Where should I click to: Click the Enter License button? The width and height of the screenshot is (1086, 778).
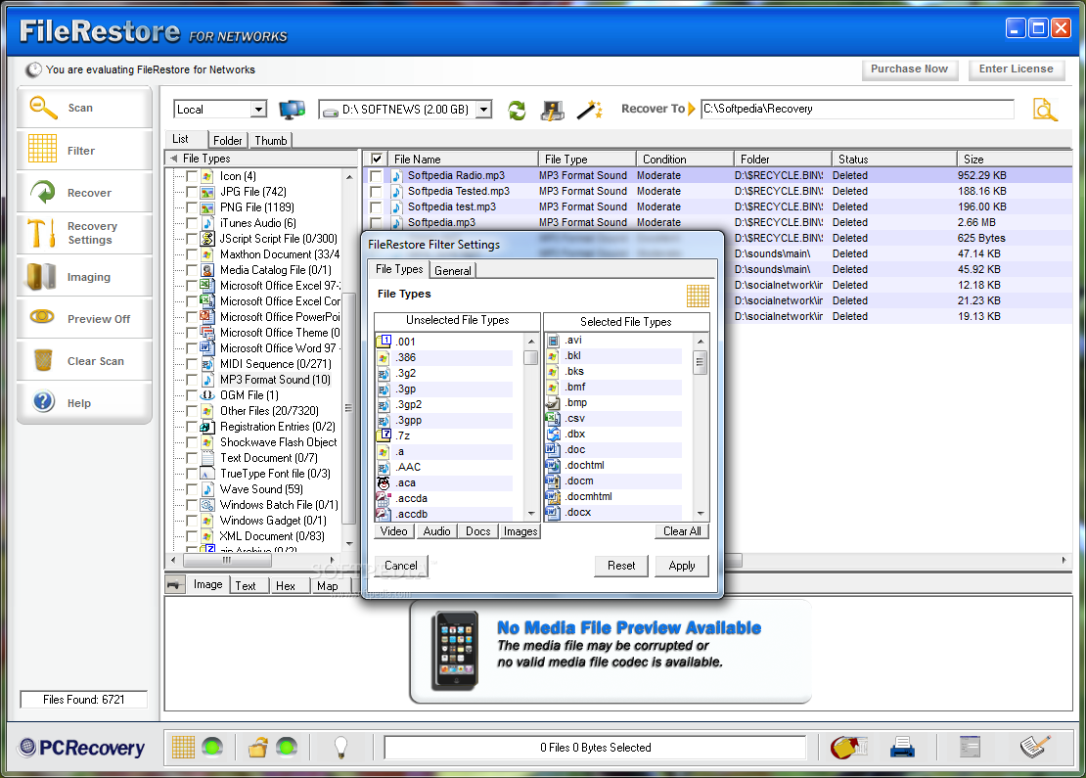click(1017, 69)
